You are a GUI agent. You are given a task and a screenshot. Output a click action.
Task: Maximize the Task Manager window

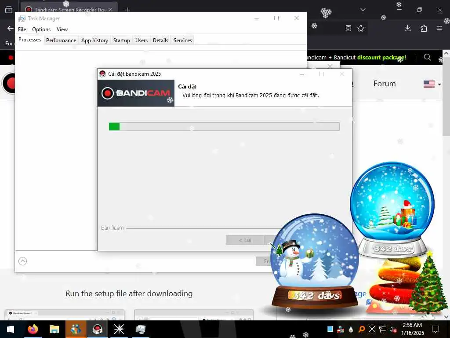tap(276, 18)
